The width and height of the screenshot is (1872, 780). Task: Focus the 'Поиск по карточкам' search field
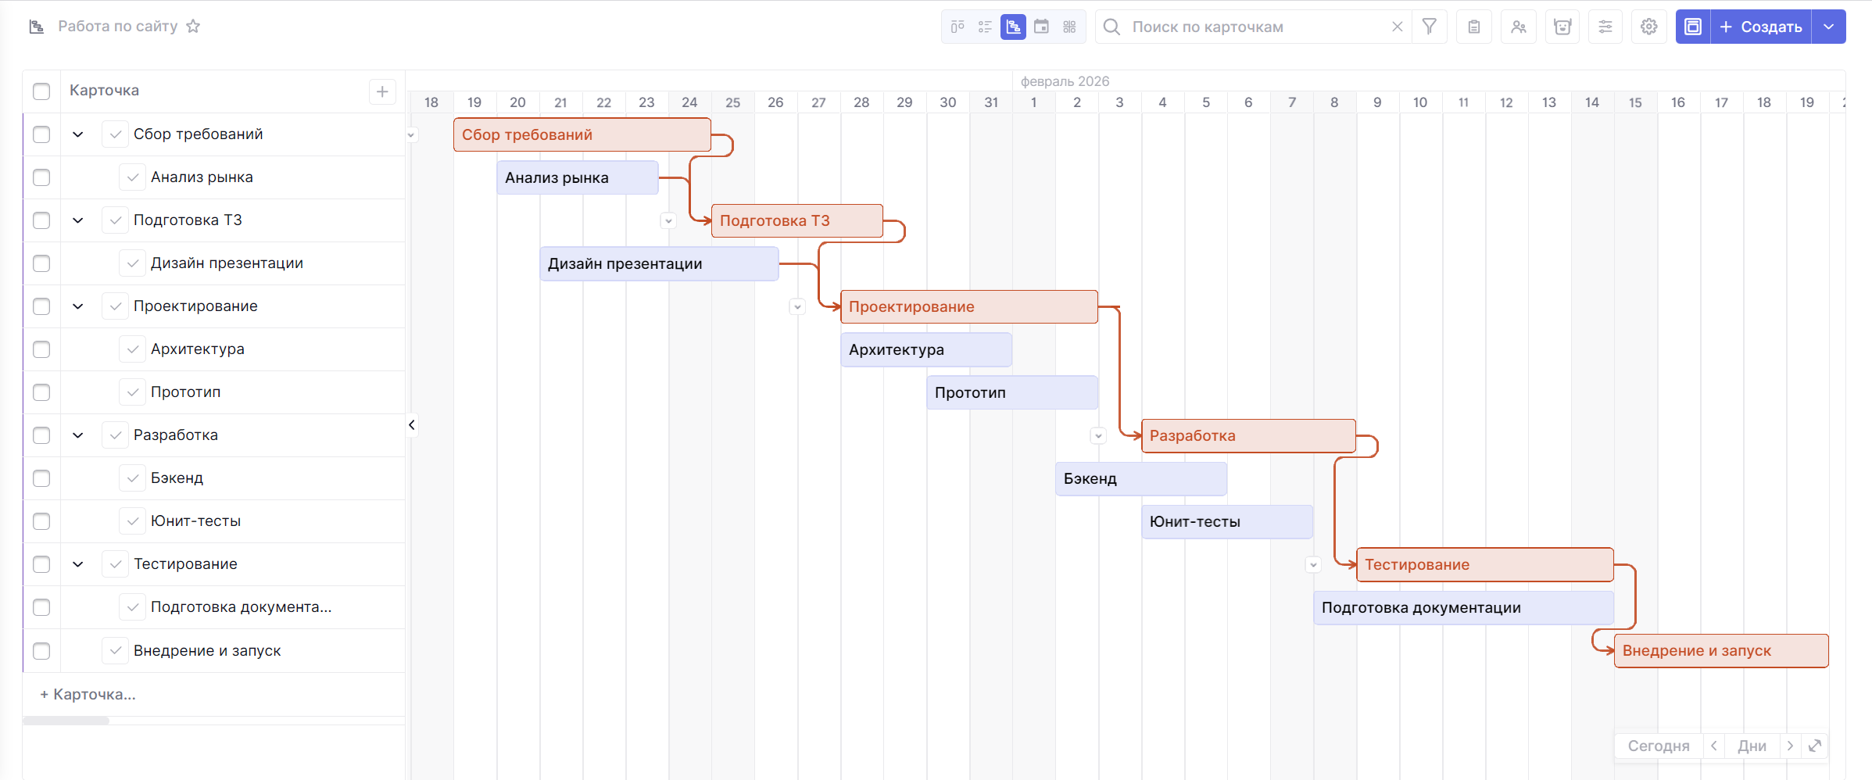coord(1251,27)
